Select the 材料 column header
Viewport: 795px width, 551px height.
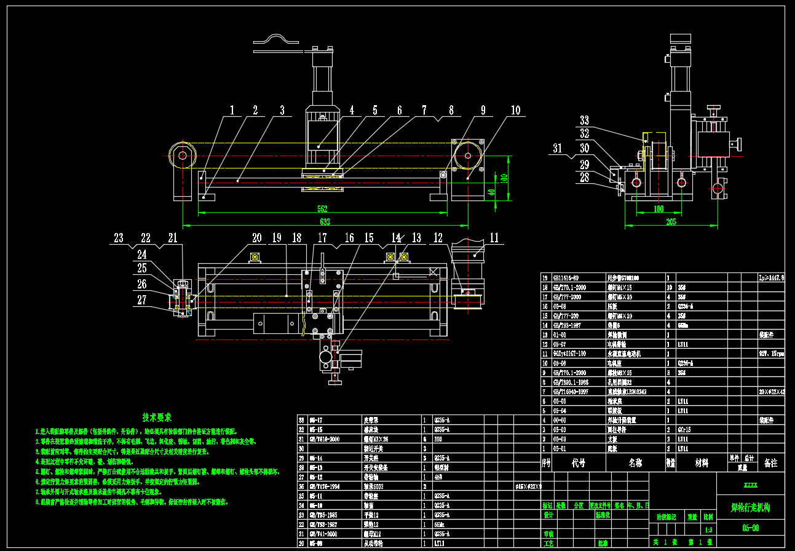coord(702,462)
